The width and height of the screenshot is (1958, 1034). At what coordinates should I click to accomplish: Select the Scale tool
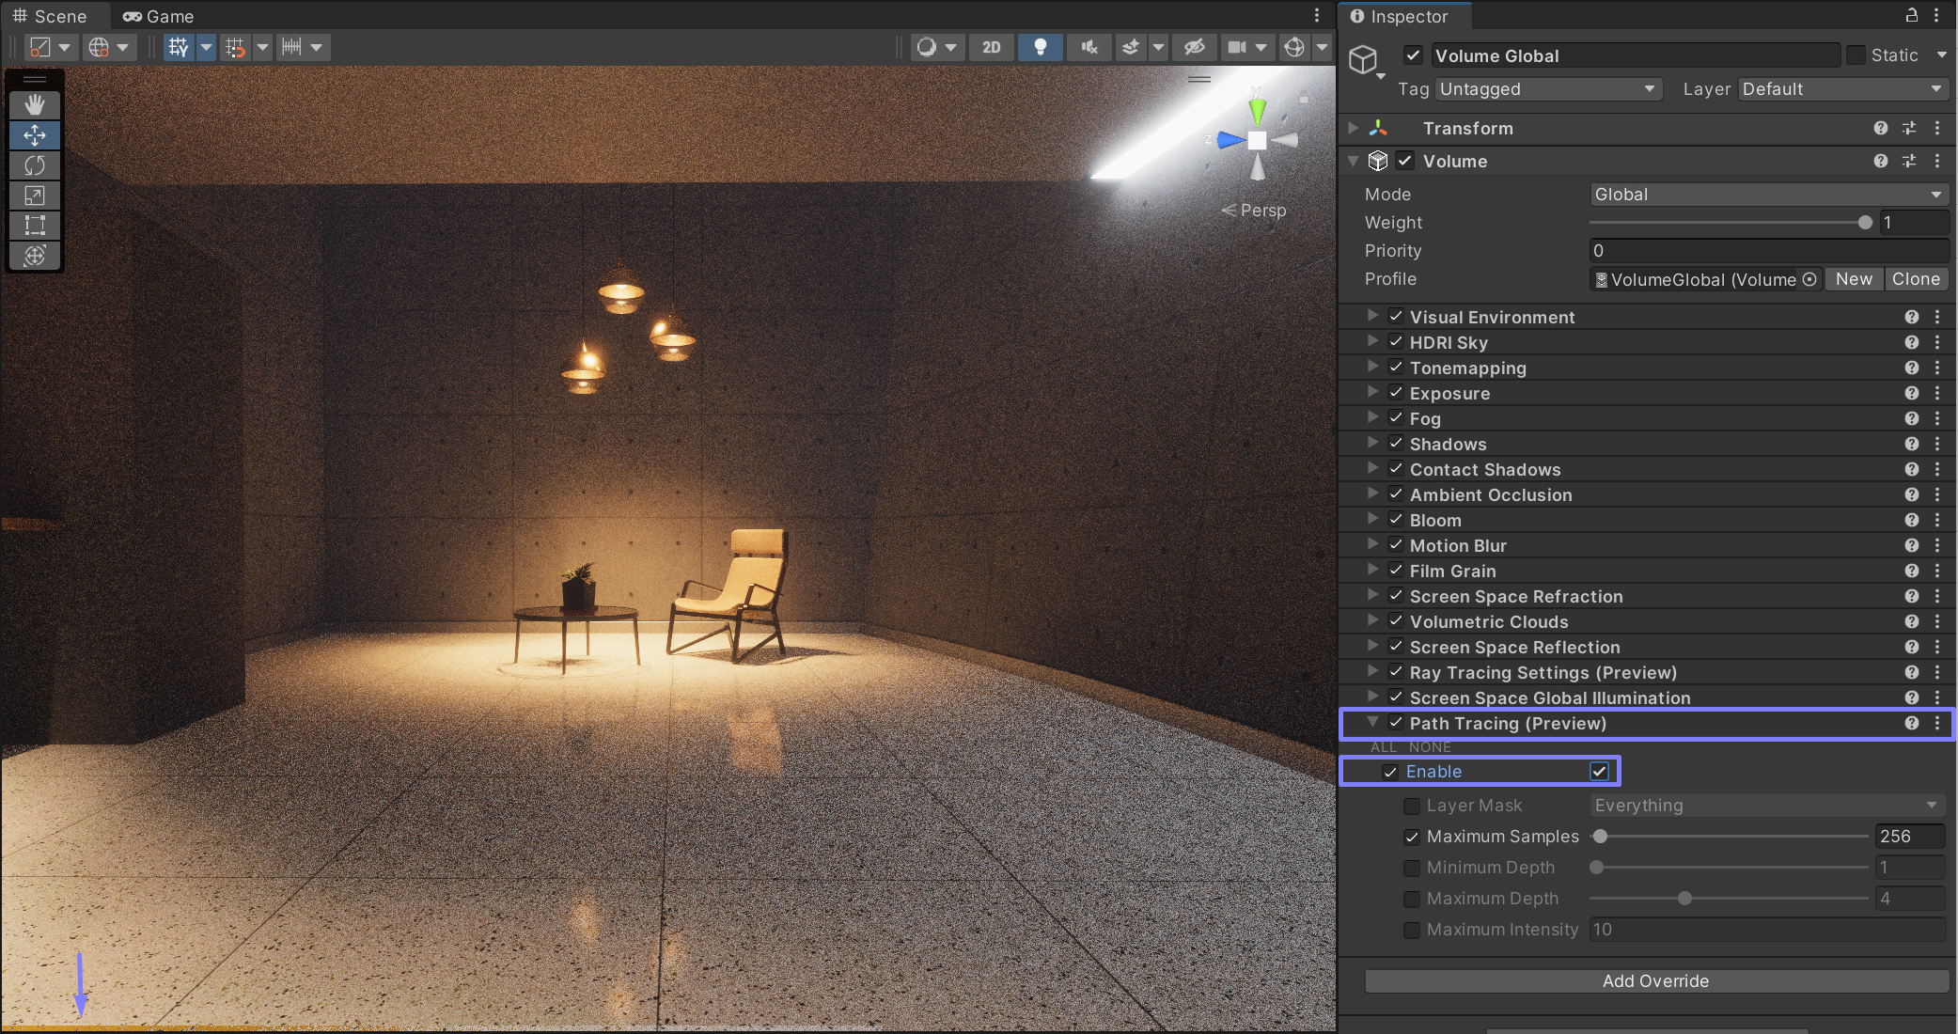tap(35, 196)
